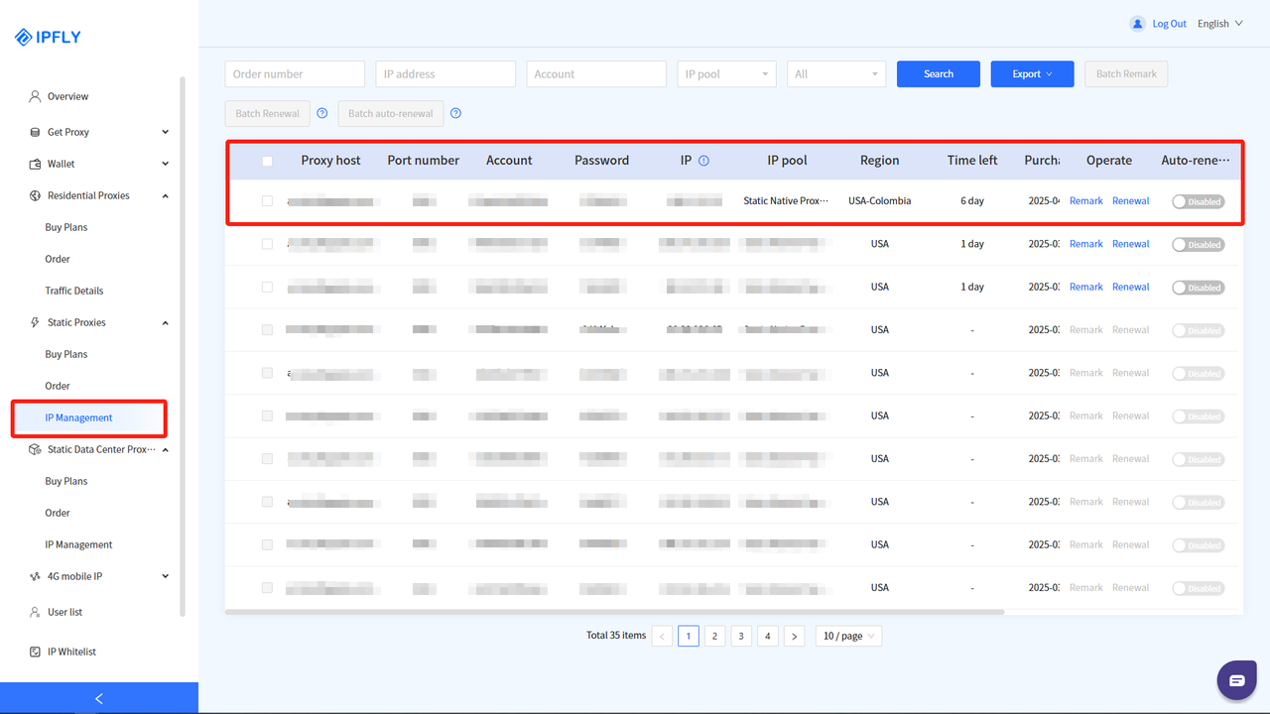Open the help tooltip beside Batch Renewal
Image resolution: width=1270 pixels, height=714 pixels.
click(x=321, y=113)
